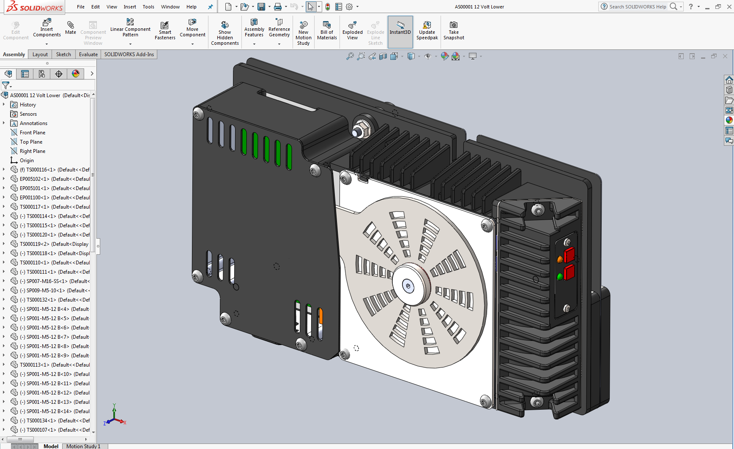The width and height of the screenshot is (734, 449).
Task: Take Snapshot of the view
Action: 454,30
